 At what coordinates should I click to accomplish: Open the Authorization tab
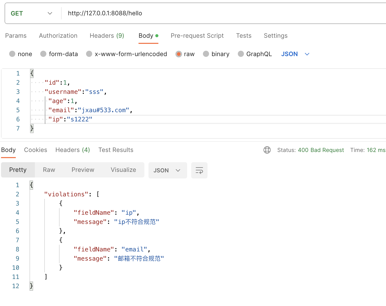(x=58, y=36)
